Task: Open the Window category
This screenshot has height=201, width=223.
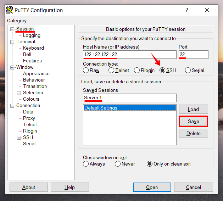Action: pyautogui.click(x=25, y=67)
